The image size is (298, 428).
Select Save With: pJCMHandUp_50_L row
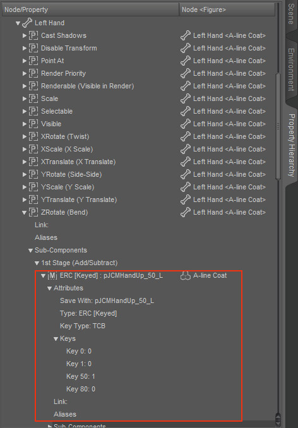click(107, 301)
